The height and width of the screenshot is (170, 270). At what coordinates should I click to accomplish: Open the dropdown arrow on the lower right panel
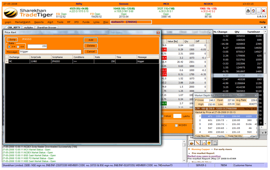point(263,133)
